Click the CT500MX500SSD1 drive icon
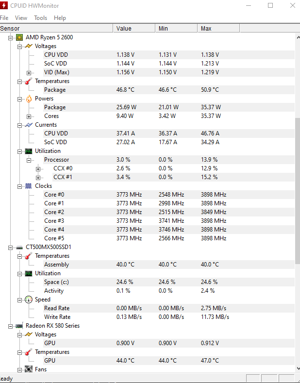The width and height of the screenshot is (300, 383). (19, 247)
